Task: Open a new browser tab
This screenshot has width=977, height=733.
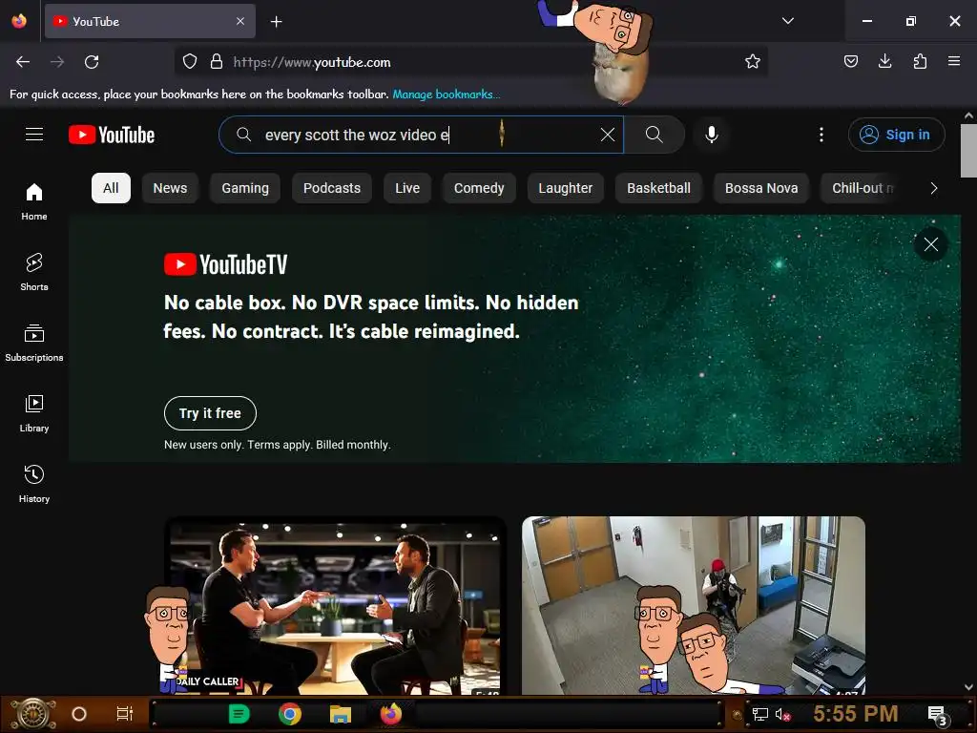Action: [276, 22]
